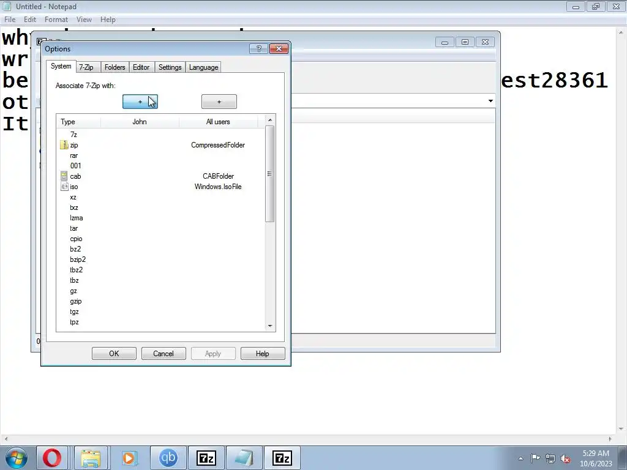Open Notepad Format menu
The width and height of the screenshot is (627, 470).
point(56,19)
